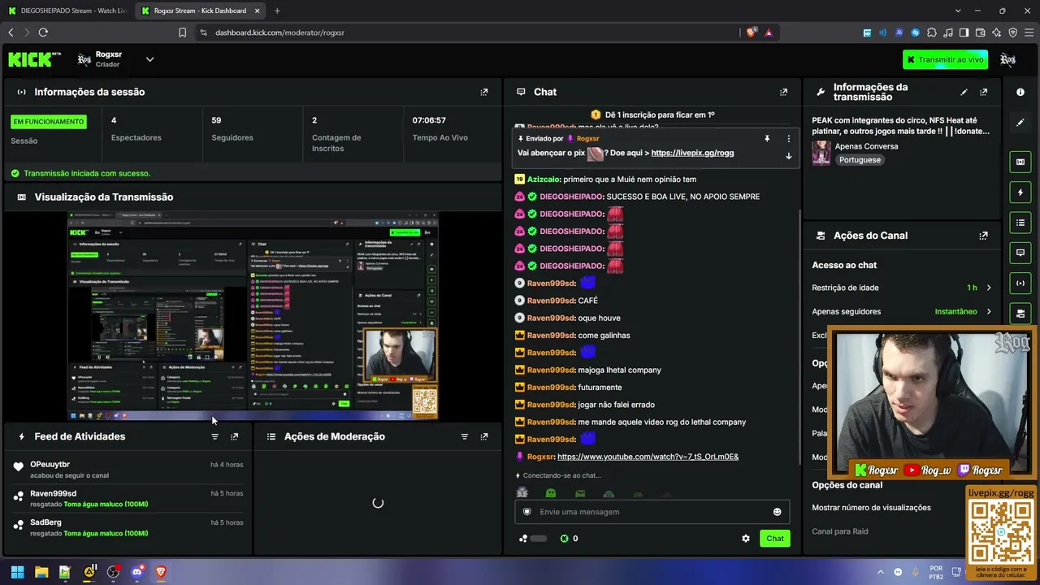Open Discord from taskbar
The width and height of the screenshot is (1040, 585).
coord(136,572)
